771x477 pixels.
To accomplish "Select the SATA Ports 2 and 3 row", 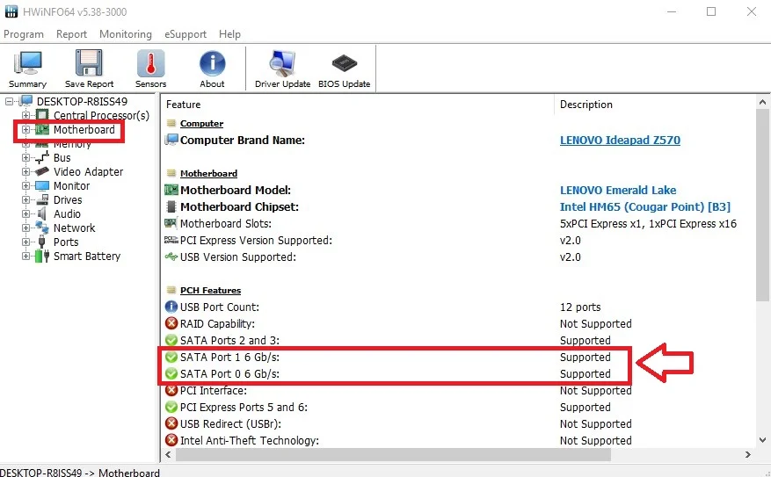I will [460, 341].
